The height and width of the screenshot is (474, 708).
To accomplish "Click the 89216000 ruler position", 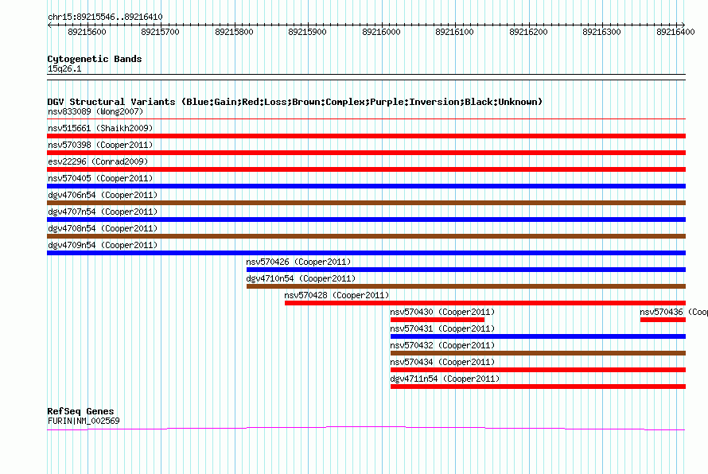I will tap(381, 32).
